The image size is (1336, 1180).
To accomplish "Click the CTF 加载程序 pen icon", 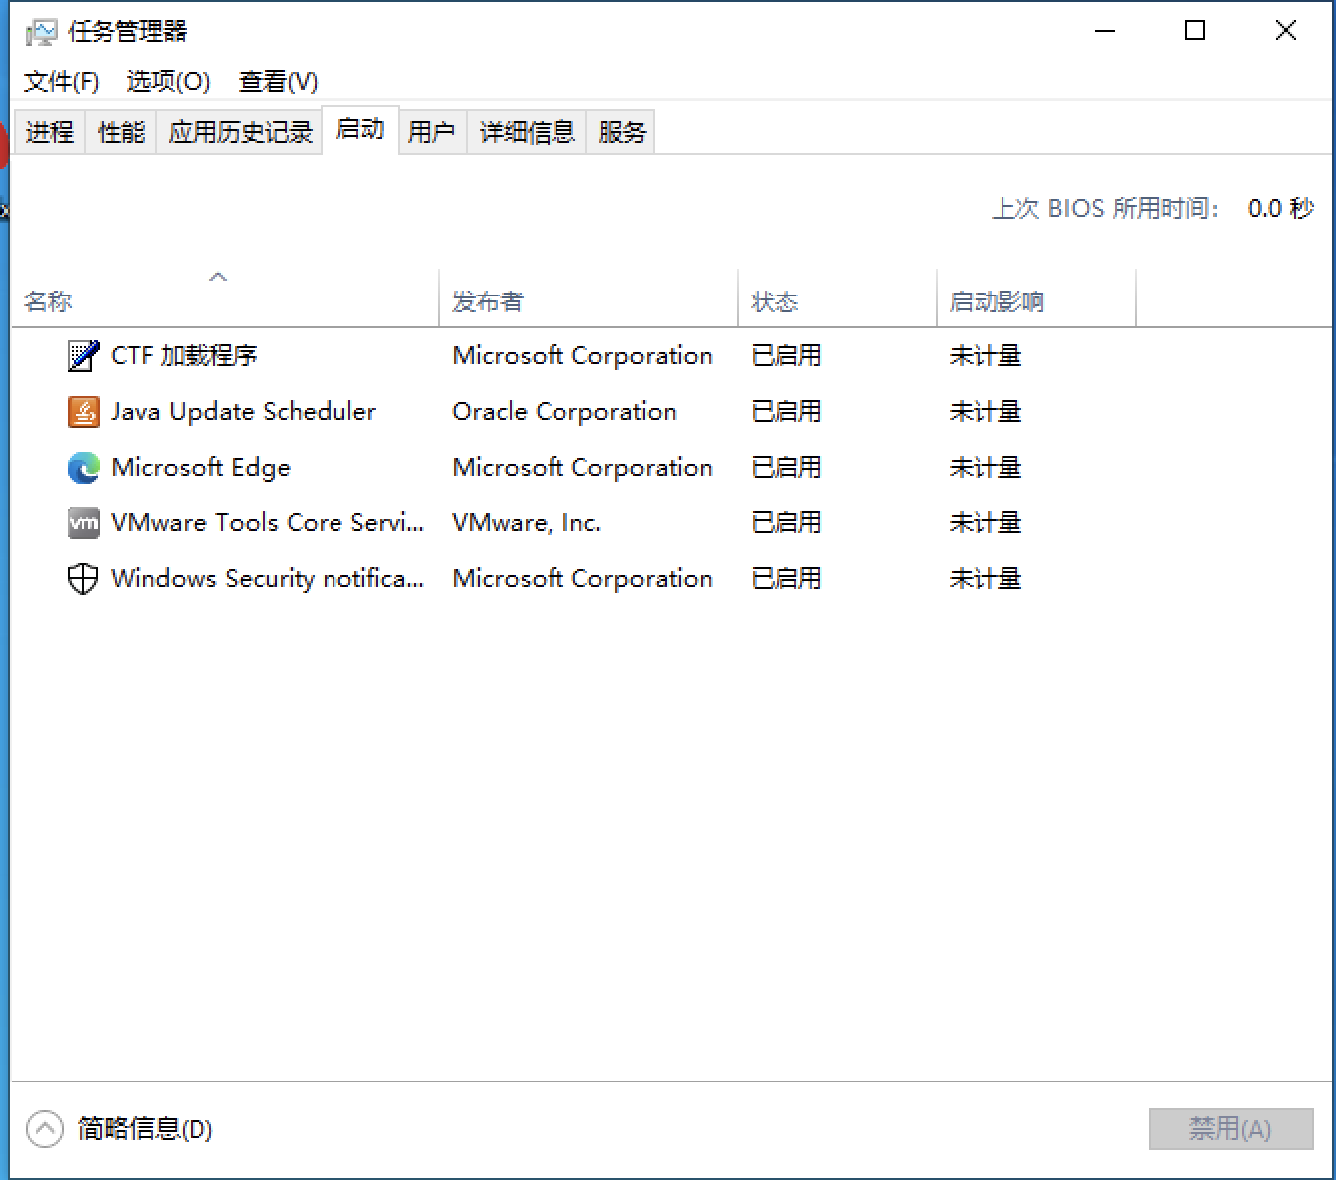I will coord(83,355).
